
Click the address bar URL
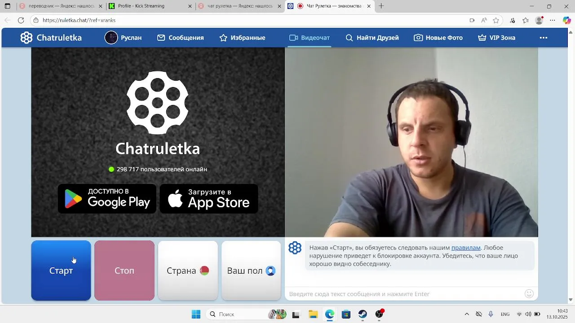point(79,20)
